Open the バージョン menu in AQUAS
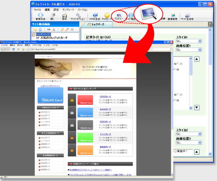This screenshot has height=181, width=217. click(83, 10)
